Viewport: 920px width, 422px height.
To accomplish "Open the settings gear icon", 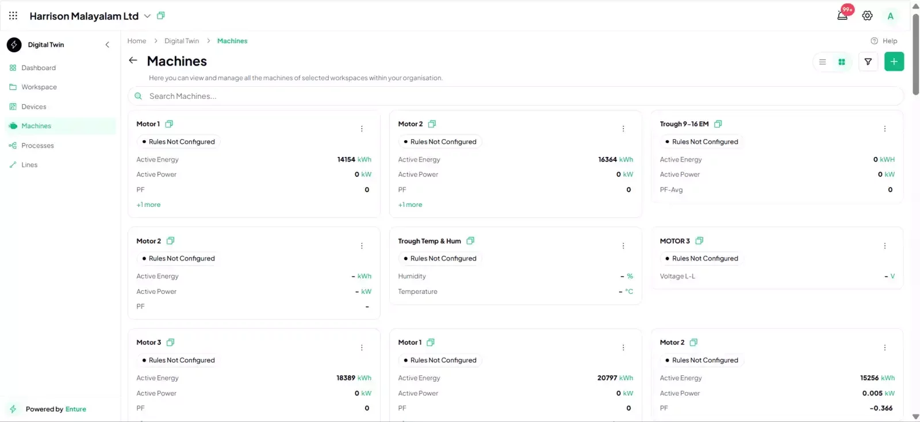I will coord(867,16).
